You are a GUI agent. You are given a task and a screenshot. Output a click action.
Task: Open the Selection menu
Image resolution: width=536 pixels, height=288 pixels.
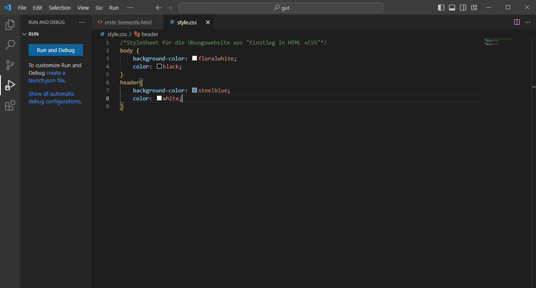pos(60,8)
